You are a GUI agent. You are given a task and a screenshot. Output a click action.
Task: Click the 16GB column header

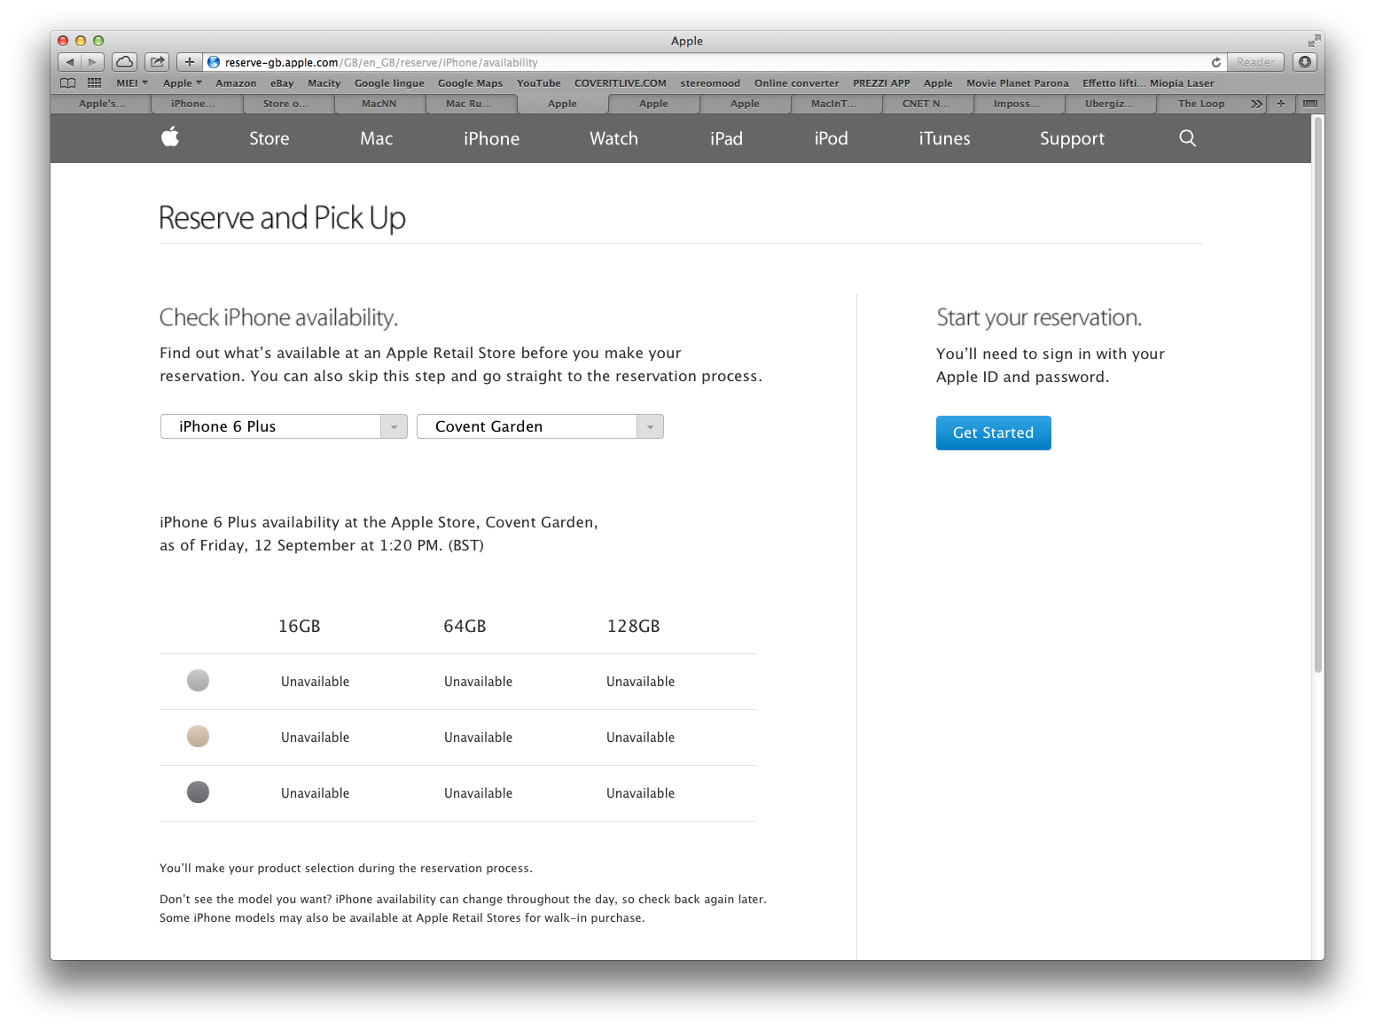tap(300, 626)
